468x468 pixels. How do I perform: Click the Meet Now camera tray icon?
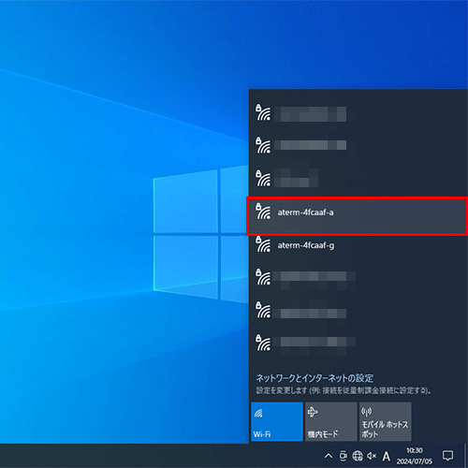point(343,456)
